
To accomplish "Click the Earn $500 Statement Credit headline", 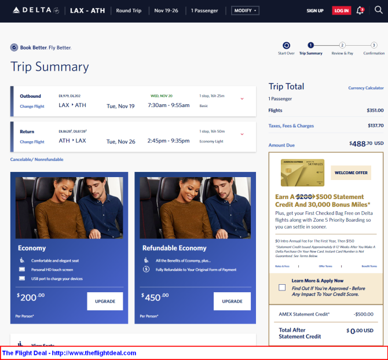I will 323,200.
